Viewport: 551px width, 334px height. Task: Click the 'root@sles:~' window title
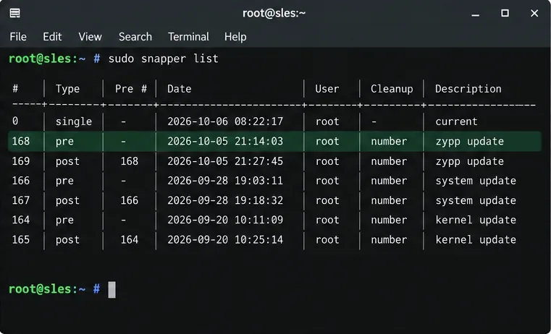click(274, 13)
